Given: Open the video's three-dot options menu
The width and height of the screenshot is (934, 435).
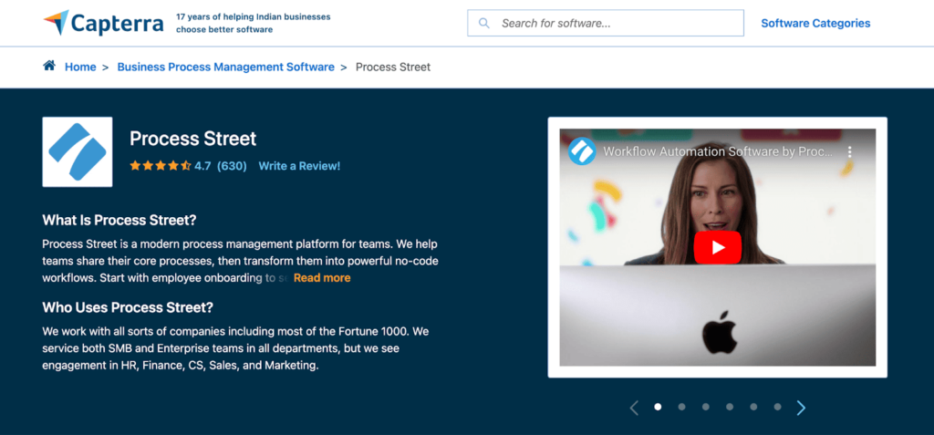Looking at the screenshot, I should tap(850, 151).
